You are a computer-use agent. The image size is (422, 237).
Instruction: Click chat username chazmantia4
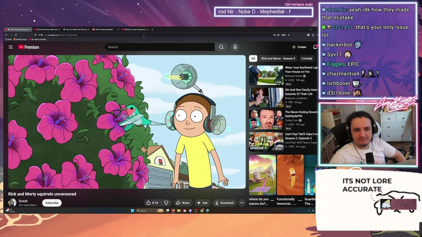[343, 73]
